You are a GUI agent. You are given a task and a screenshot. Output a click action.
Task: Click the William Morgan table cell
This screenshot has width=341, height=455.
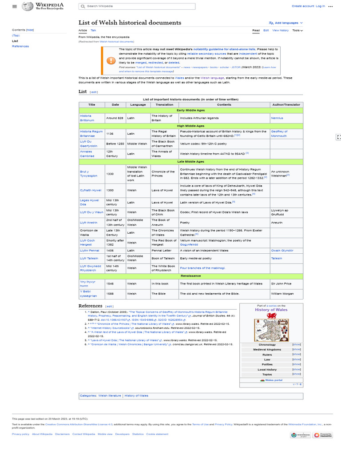(x=286, y=294)
